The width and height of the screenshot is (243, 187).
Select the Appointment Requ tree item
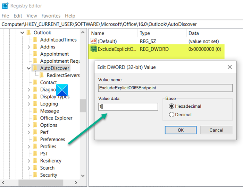(60, 61)
